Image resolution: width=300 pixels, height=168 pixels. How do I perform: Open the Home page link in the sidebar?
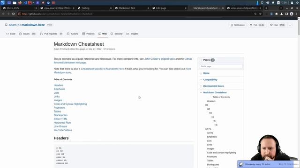(206, 73)
